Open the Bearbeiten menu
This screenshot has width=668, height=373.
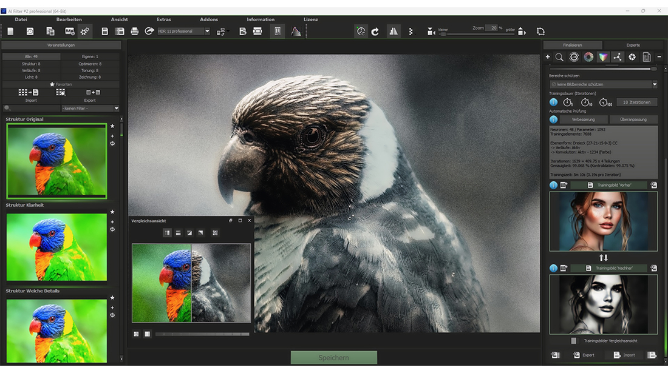[69, 19]
